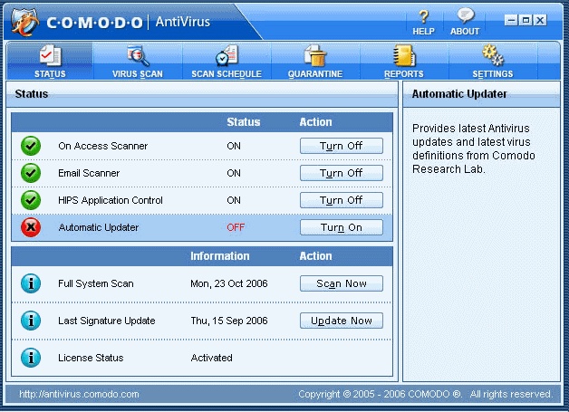
Task: Click info icon beside Last Signature Update
Action: [x=31, y=321]
